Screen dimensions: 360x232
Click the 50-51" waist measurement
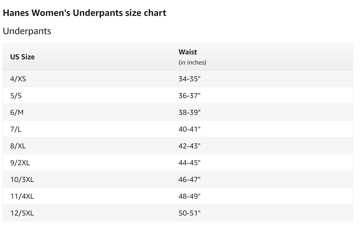tap(190, 213)
